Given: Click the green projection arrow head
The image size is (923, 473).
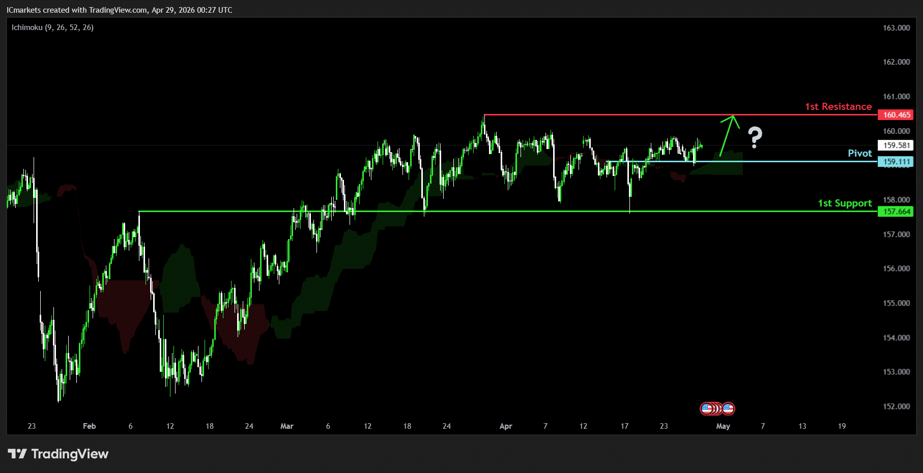Looking at the screenshot, I should [733, 119].
